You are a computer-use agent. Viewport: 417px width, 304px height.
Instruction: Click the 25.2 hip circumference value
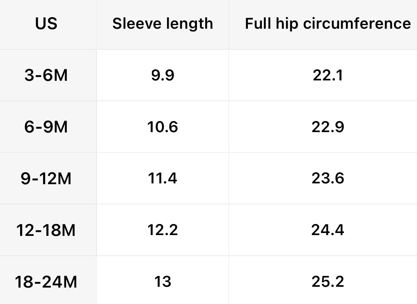(x=328, y=282)
